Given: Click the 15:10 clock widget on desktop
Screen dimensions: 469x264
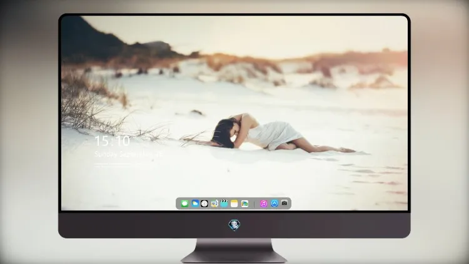Looking at the screenshot, I should pyautogui.click(x=112, y=141).
